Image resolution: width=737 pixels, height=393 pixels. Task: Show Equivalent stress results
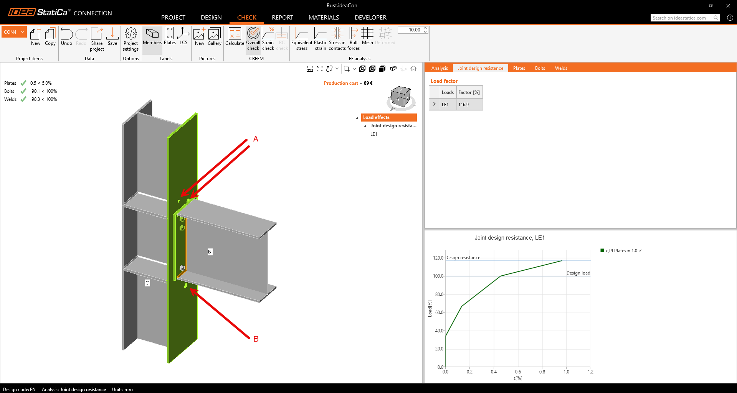point(302,39)
